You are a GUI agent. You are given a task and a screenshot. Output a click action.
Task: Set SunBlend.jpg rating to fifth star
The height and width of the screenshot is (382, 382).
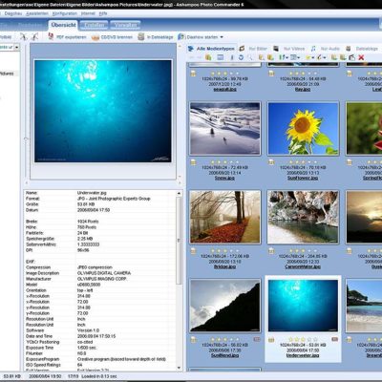click(237, 339)
